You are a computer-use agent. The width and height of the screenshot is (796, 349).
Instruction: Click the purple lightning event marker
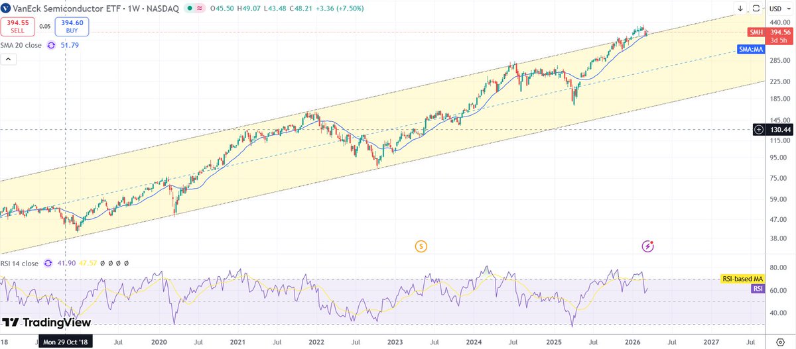tap(648, 246)
